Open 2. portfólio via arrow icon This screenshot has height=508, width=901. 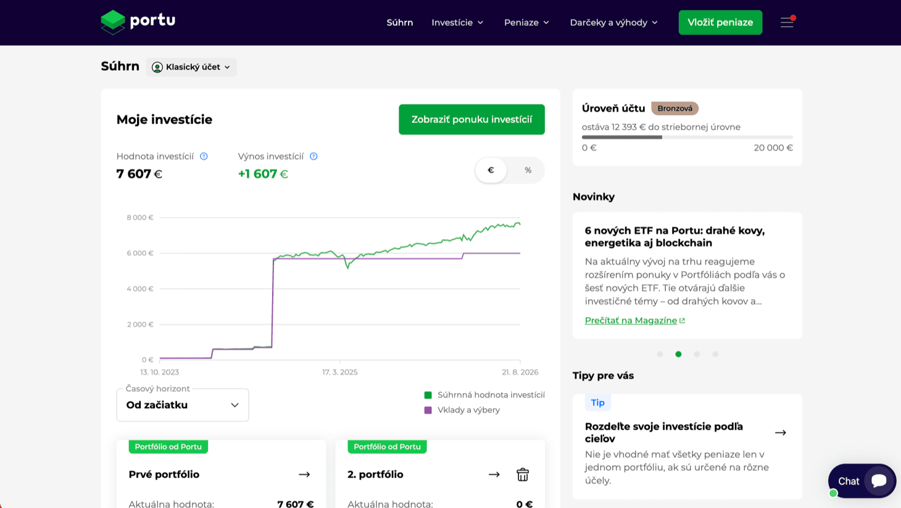(494, 474)
